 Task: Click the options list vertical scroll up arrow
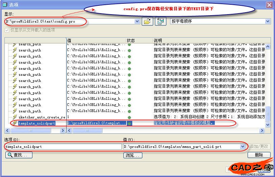268,46
